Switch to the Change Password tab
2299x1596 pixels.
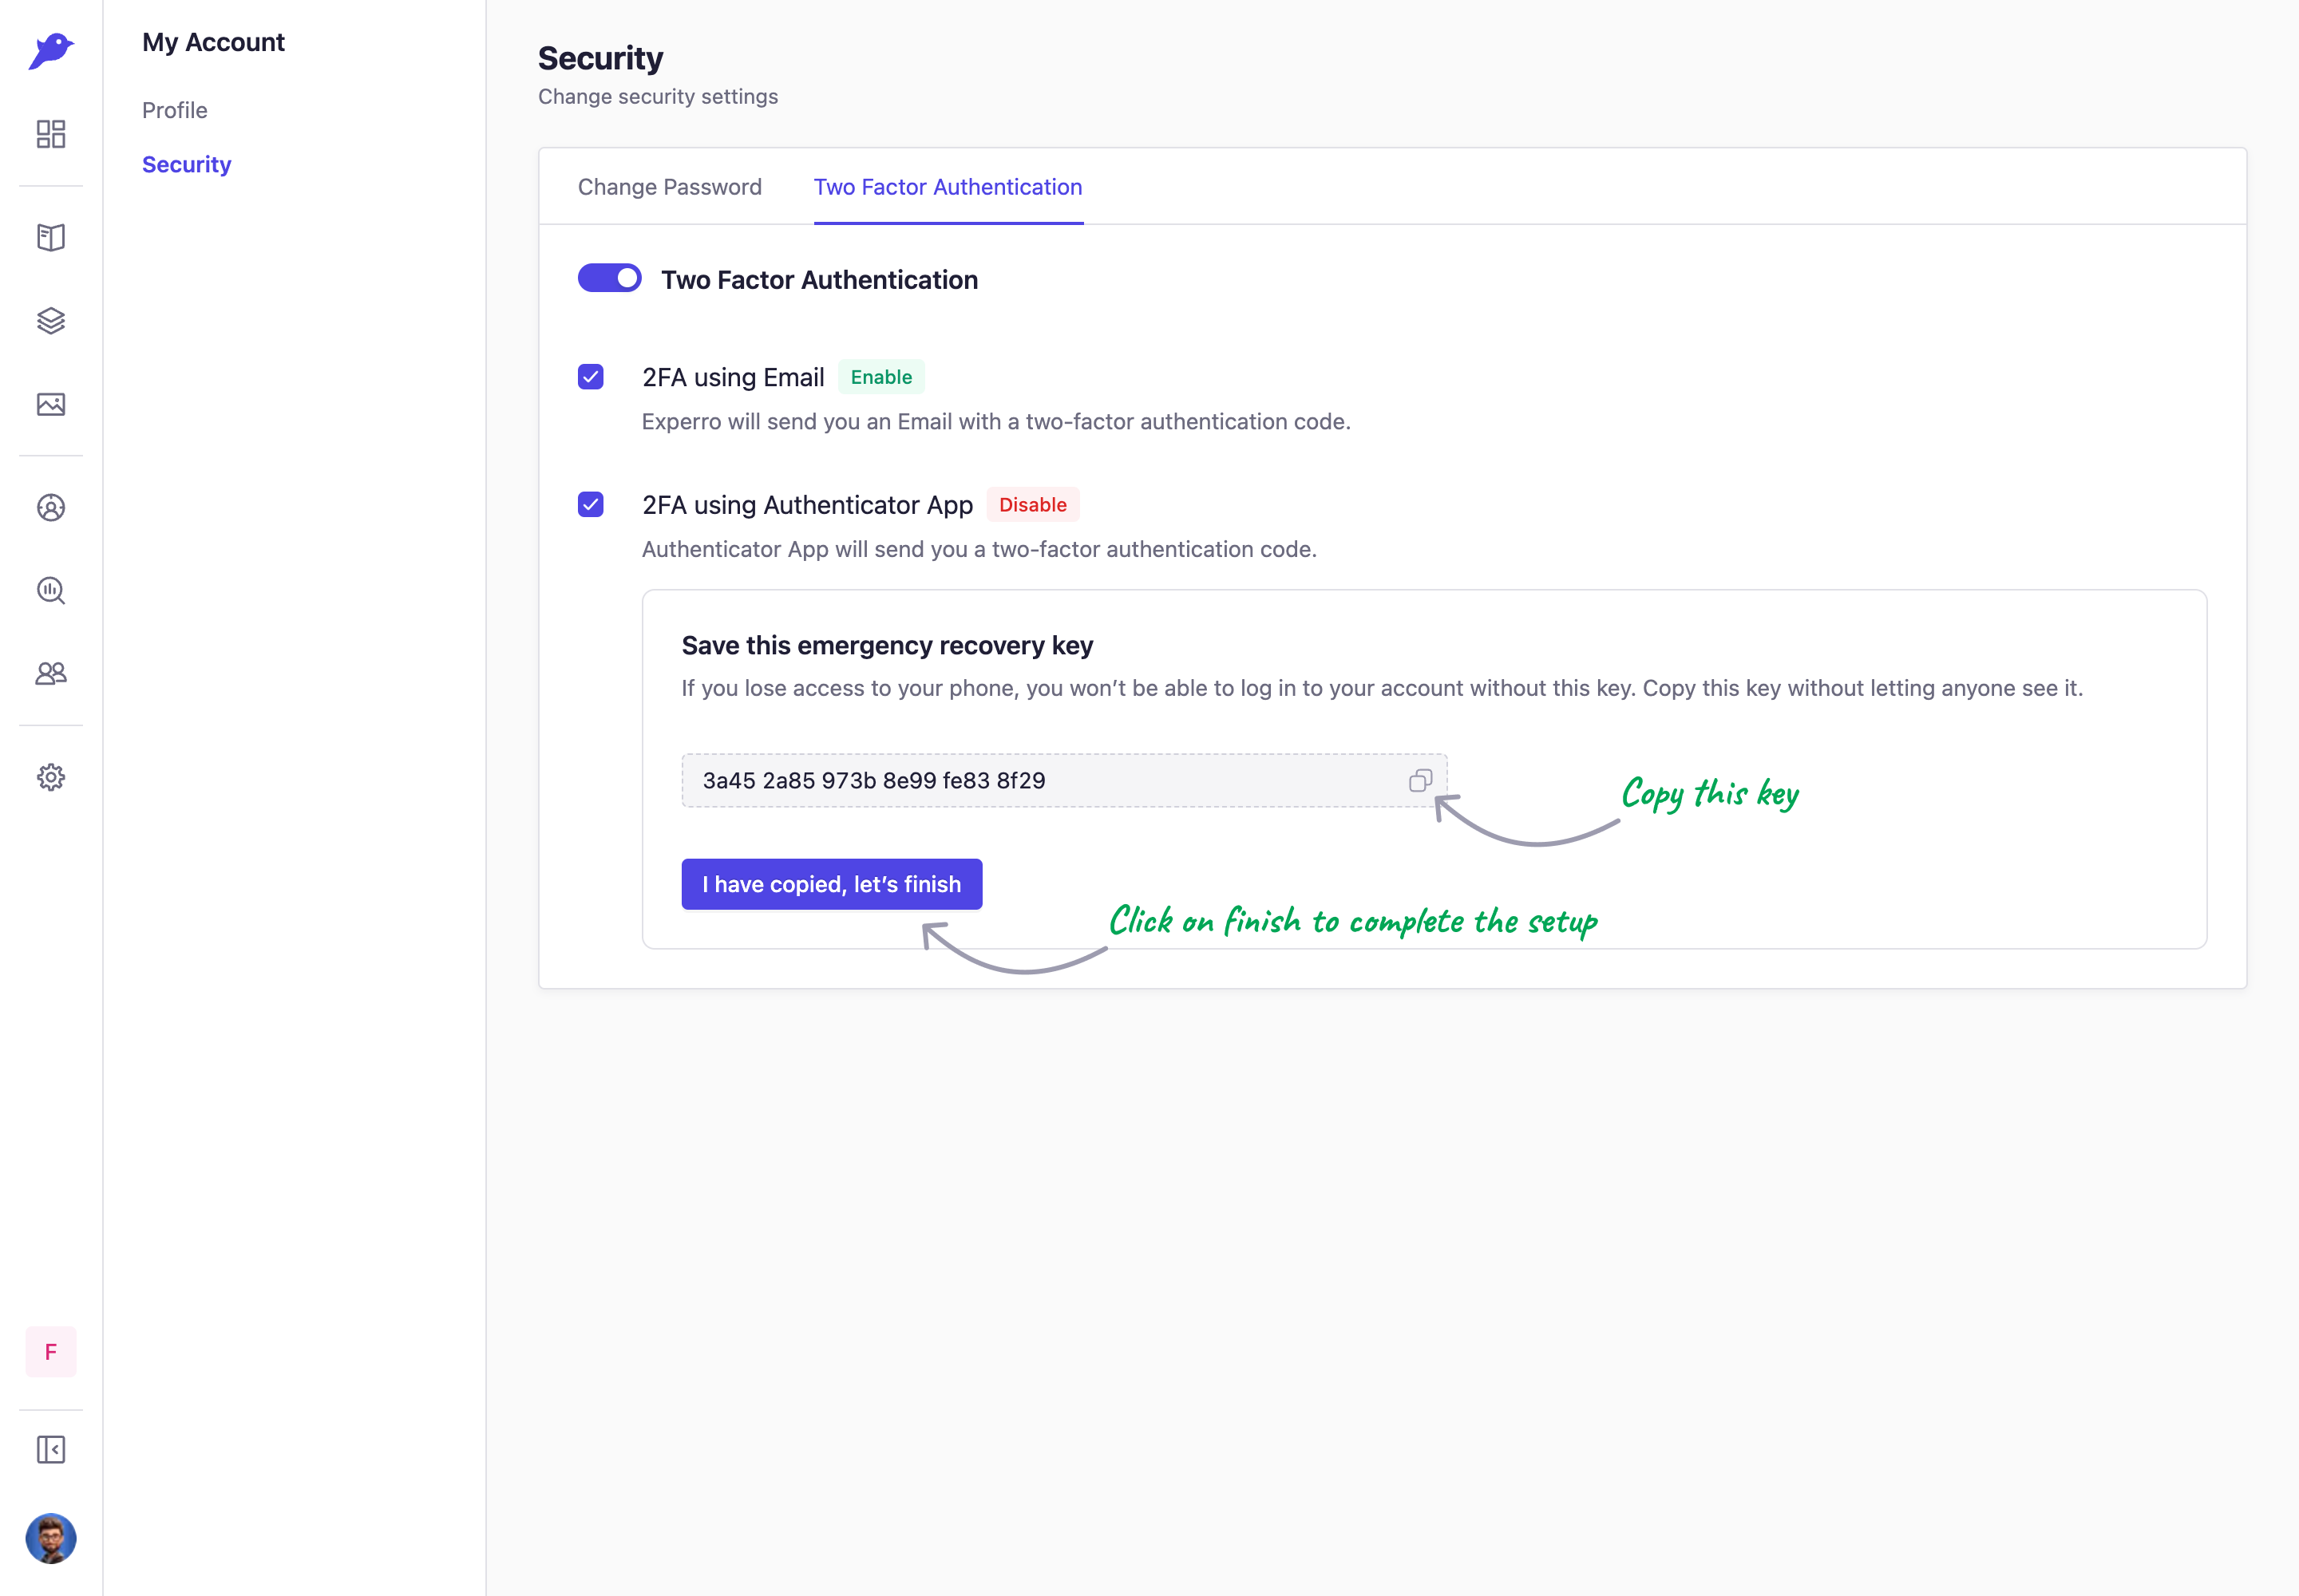[x=669, y=187]
